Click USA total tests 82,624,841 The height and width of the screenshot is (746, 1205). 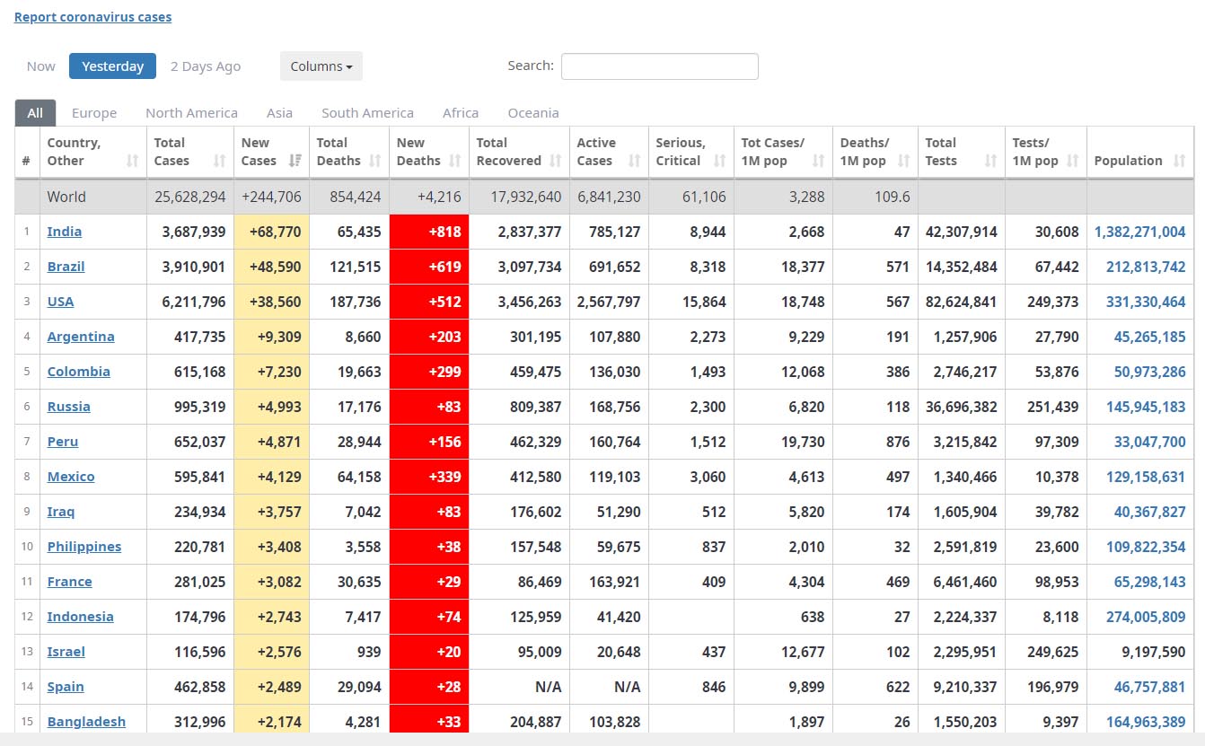[962, 302]
